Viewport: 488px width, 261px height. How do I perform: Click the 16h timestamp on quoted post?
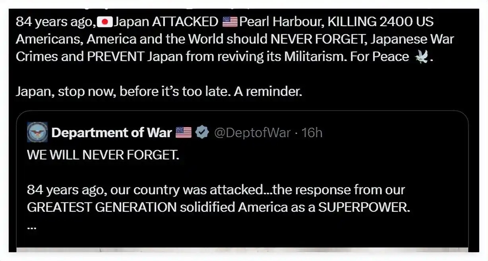311,132
